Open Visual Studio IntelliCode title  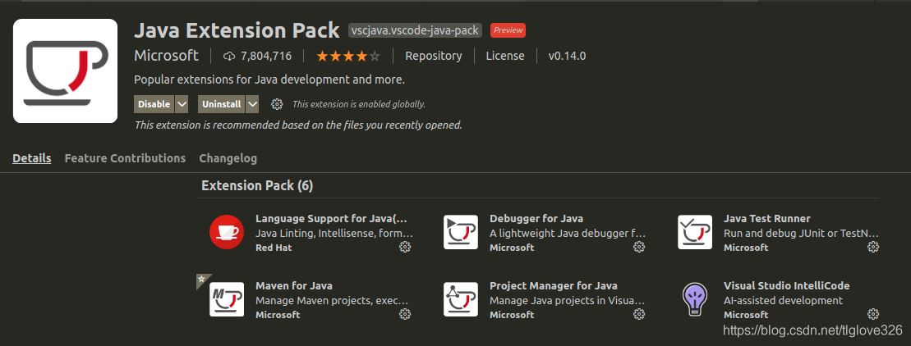tap(787, 285)
